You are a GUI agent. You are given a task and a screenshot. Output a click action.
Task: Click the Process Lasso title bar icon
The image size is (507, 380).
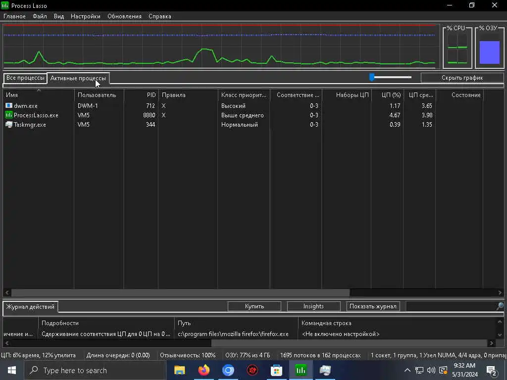(5, 5)
